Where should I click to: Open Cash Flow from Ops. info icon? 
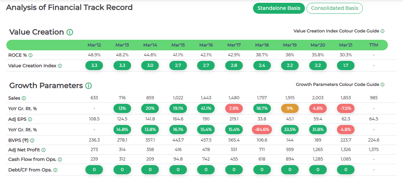(x=60, y=160)
